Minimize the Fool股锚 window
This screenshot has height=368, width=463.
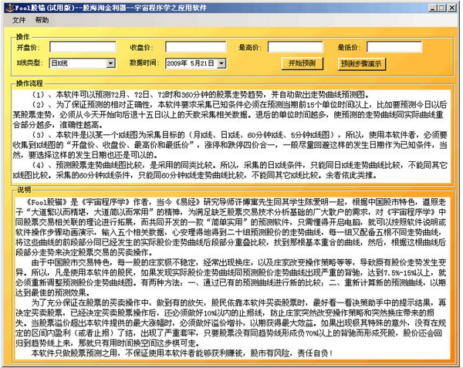point(433,8)
